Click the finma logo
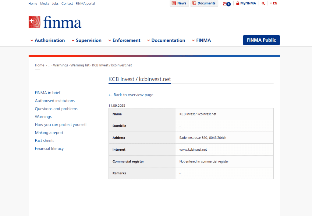This screenshot has width=312, height=216. click(x=55, y=22)
